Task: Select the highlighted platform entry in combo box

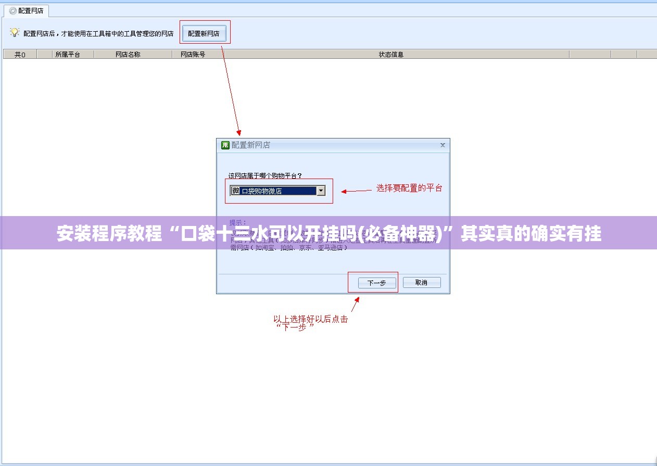Action: tap(274, 191)
